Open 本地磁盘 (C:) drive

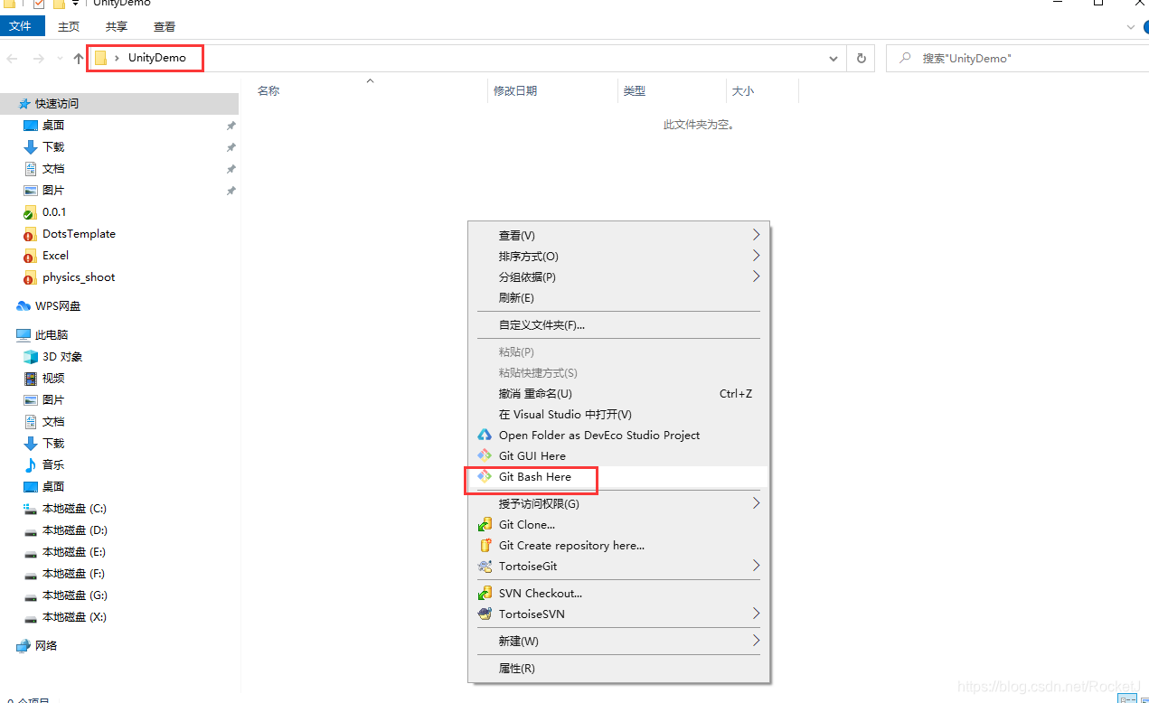coord(74,509)
